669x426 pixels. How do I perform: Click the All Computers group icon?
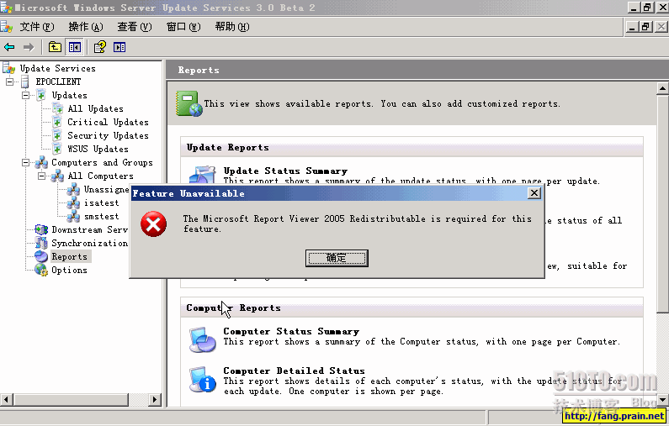[57, 176]
